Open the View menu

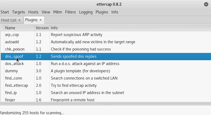click(46, 12)
